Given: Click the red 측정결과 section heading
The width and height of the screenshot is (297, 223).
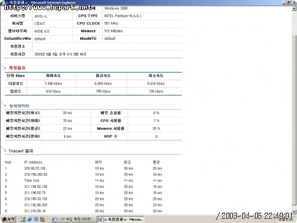Looking at the screenshot, I should point(17,68).
